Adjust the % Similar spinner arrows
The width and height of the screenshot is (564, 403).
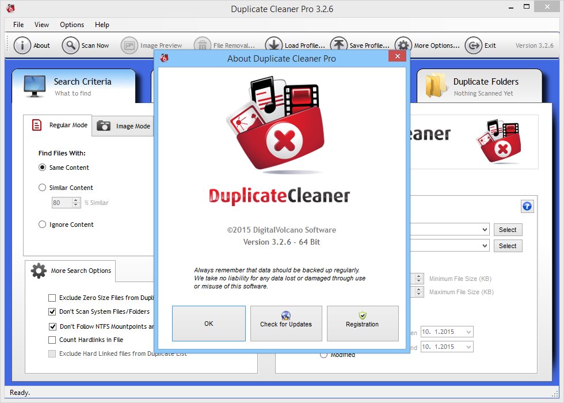[x=75, y=203]
